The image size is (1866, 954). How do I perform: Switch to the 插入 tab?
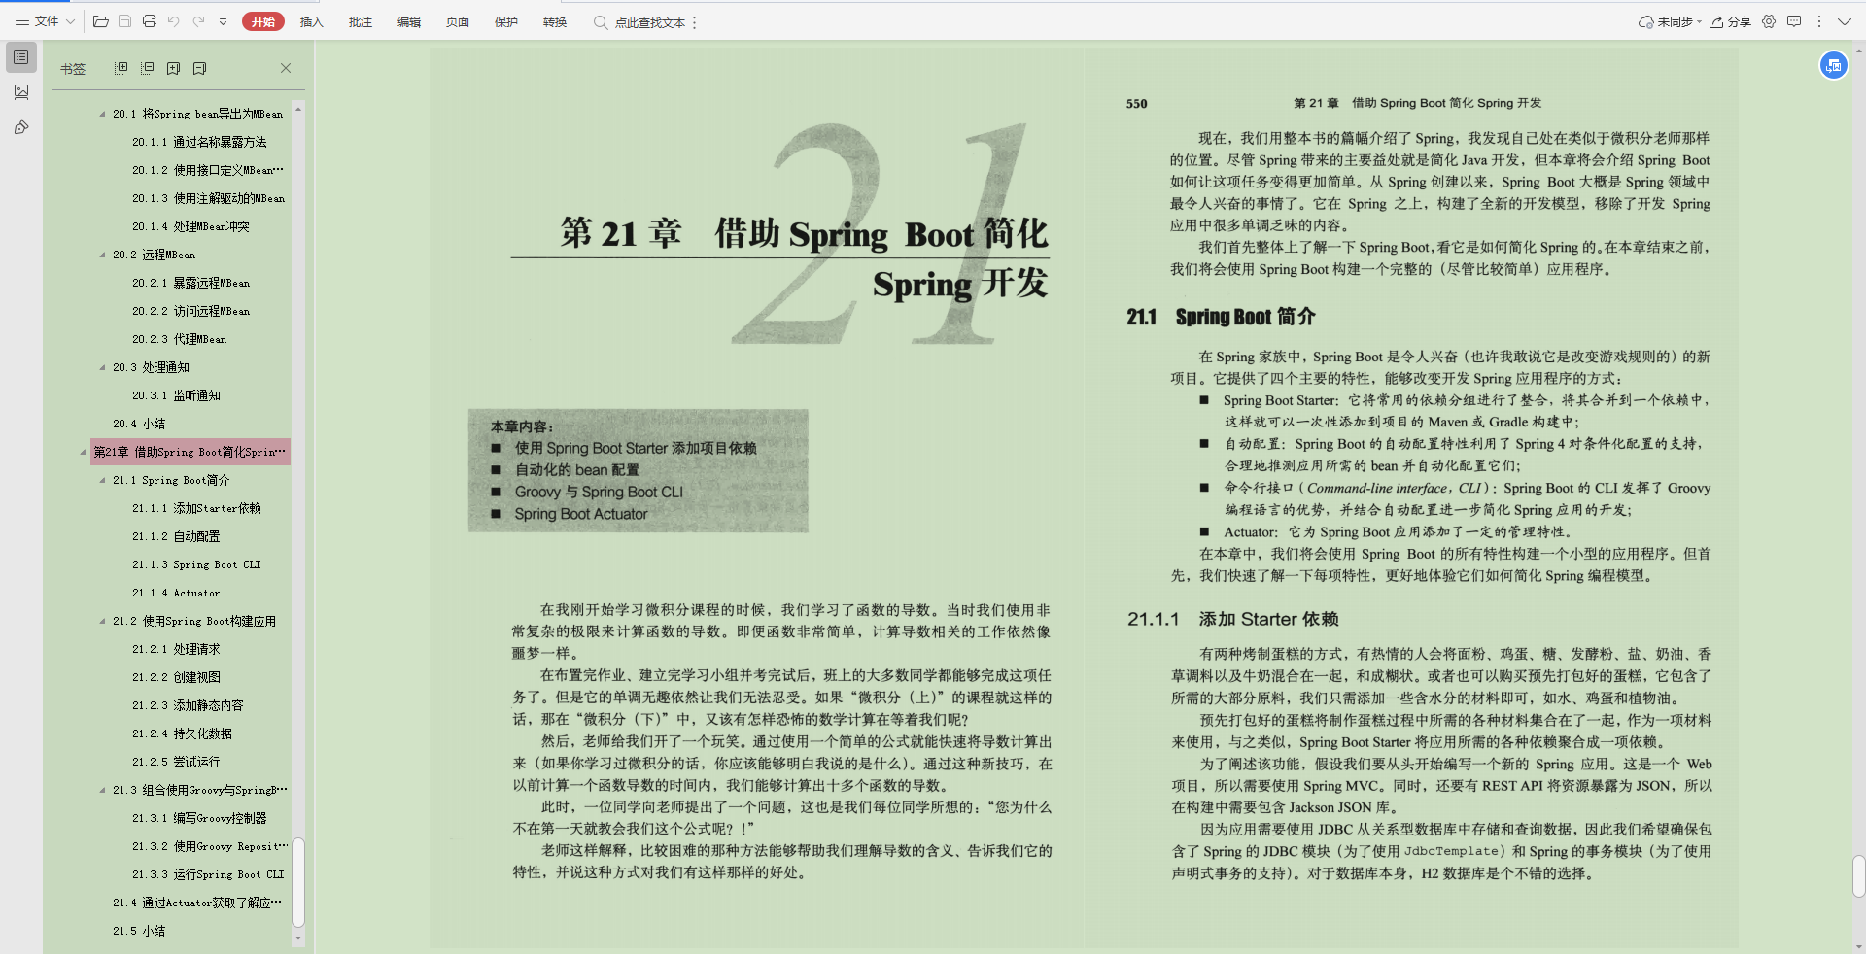pos(311,21)
